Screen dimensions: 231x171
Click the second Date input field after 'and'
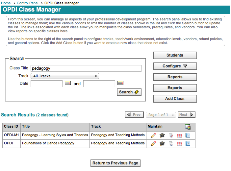click(99, 84)
